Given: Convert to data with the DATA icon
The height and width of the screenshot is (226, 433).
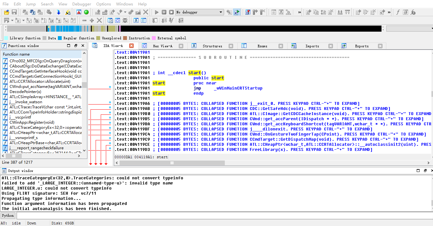Looking at the screenshot, I should [x=105, y=12].
